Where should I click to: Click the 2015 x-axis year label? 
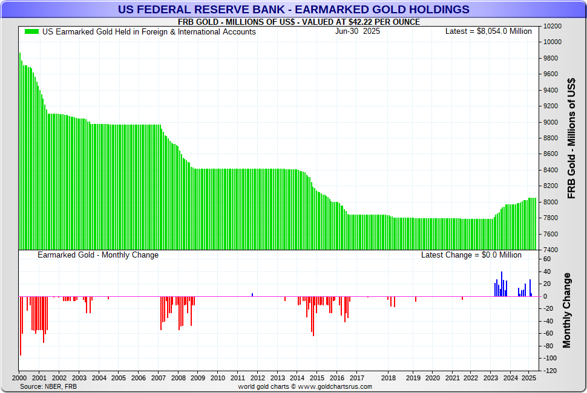(x=317, y=378)
